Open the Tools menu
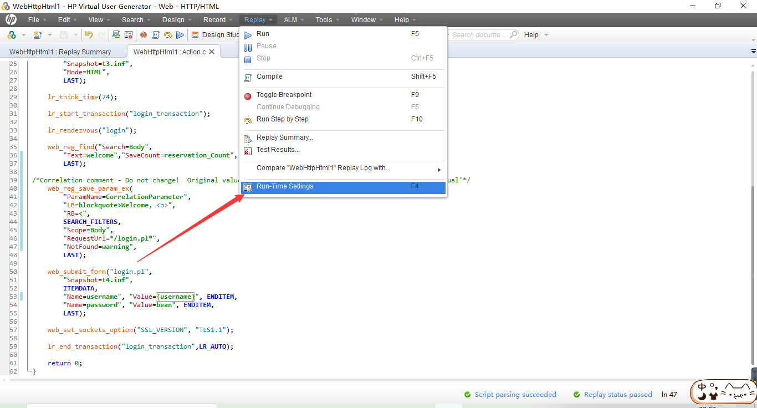Image resolution: width=757 pixels, height=408 pixels. 328,20
